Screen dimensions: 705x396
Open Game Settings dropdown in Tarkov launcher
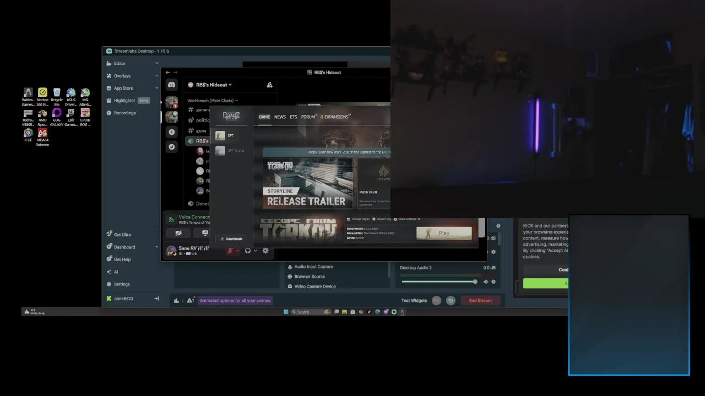[x=406, y=219]
